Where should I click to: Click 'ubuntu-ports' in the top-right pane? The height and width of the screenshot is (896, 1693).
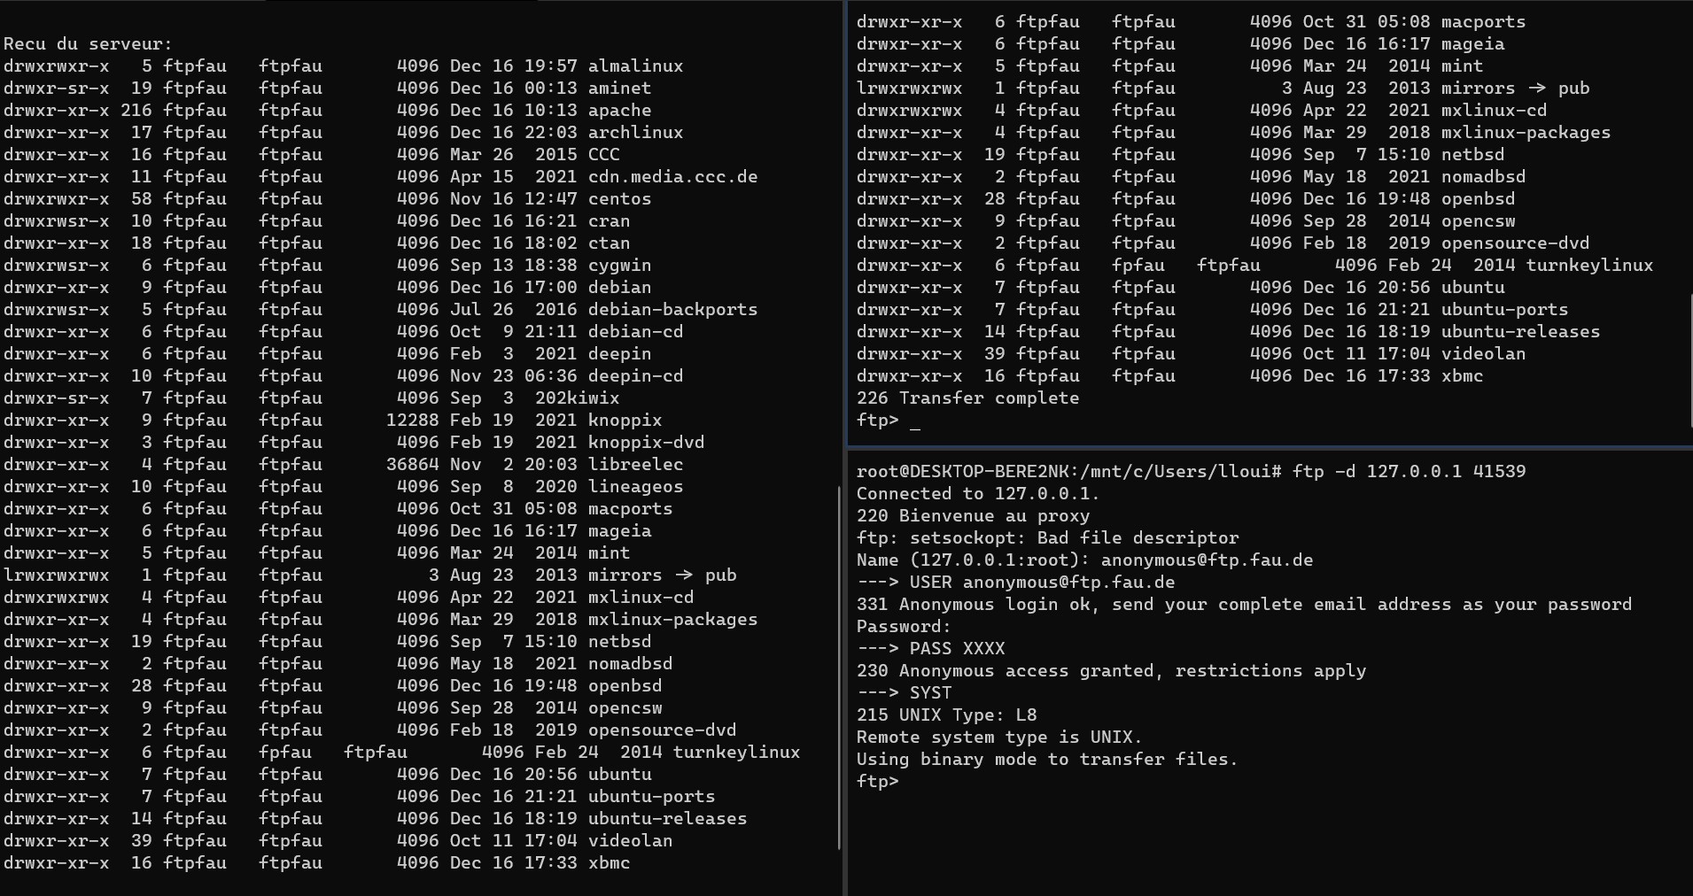pos(1504,310)
